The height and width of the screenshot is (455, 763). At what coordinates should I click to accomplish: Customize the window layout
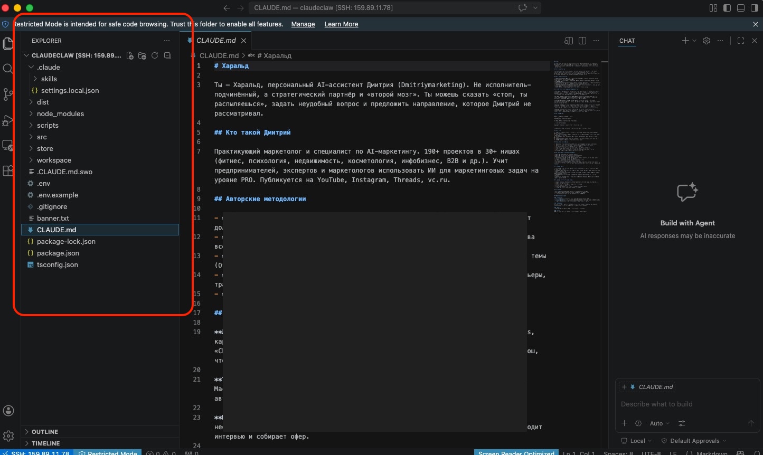pyautogui.click(x=713, y=8)
